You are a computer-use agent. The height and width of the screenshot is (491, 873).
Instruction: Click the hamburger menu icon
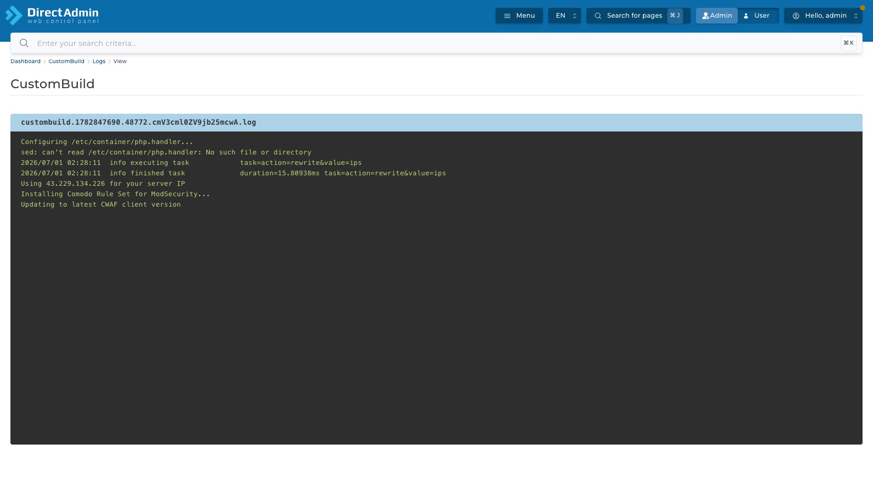point(507,16)
